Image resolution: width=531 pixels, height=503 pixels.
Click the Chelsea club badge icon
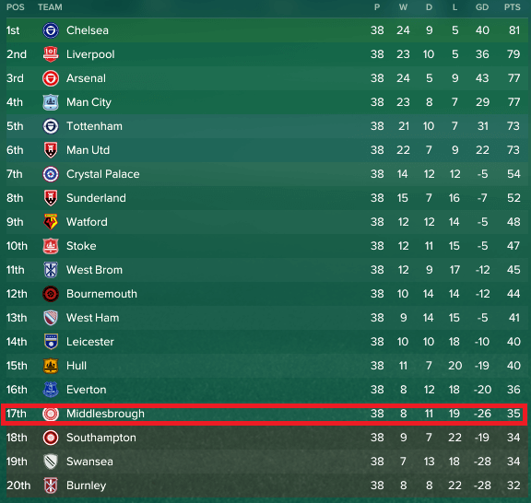(x=51, y=30)
